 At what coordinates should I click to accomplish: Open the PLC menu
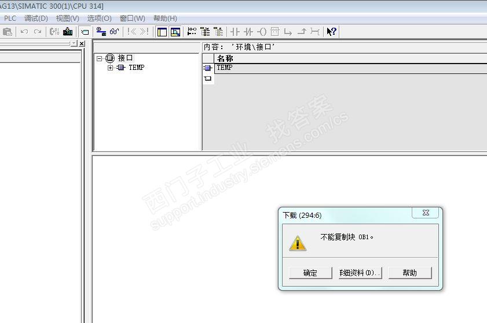(10, 18)
